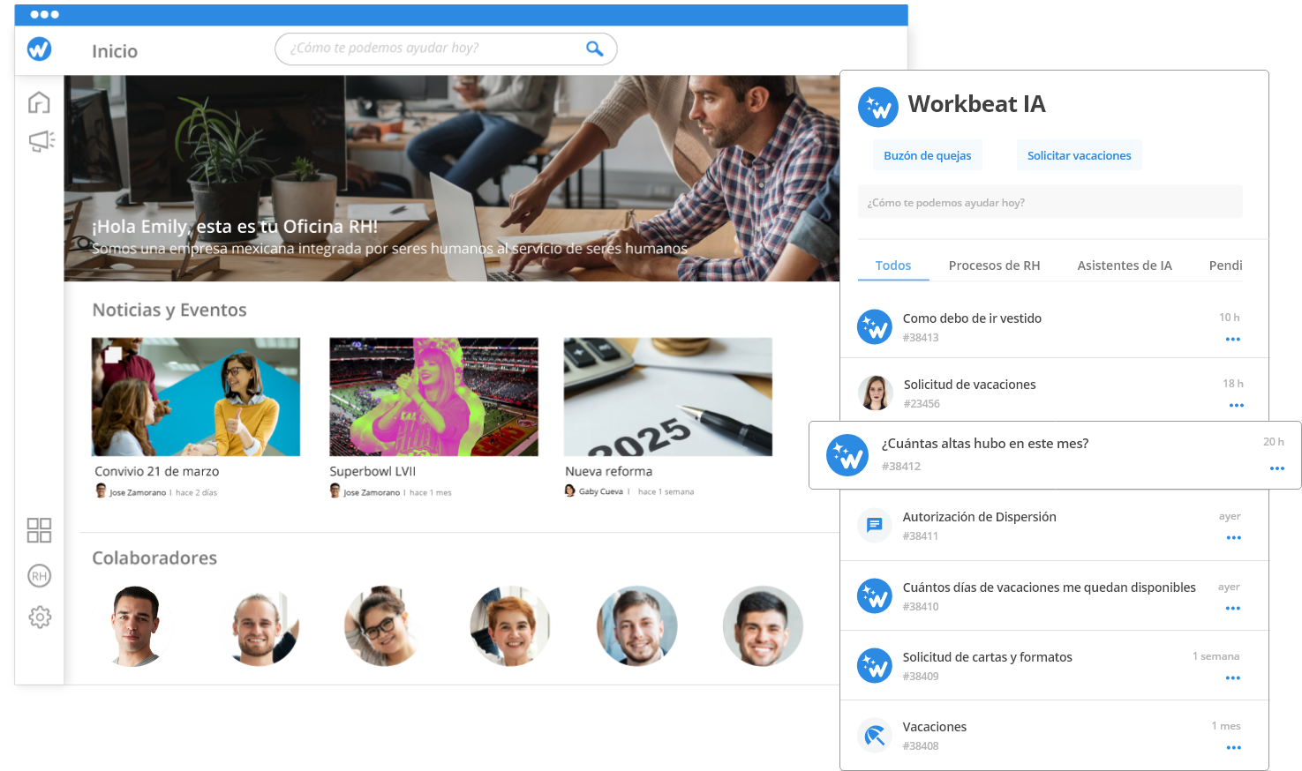The image size is (1302, 771).
Task: Open the Superbowl LVII stadium thumbnail
Action: pyautogui.click(x=433, y=396)
